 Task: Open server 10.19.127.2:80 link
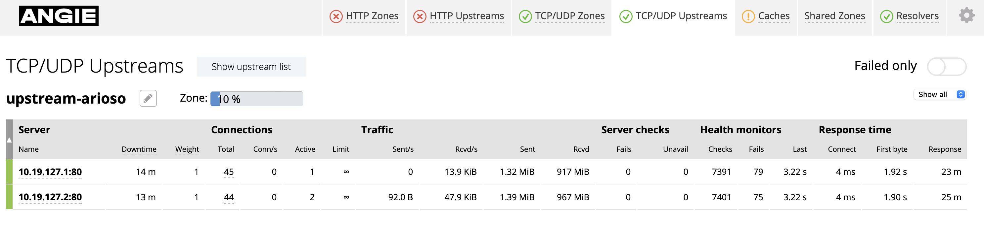coord(50,197)
